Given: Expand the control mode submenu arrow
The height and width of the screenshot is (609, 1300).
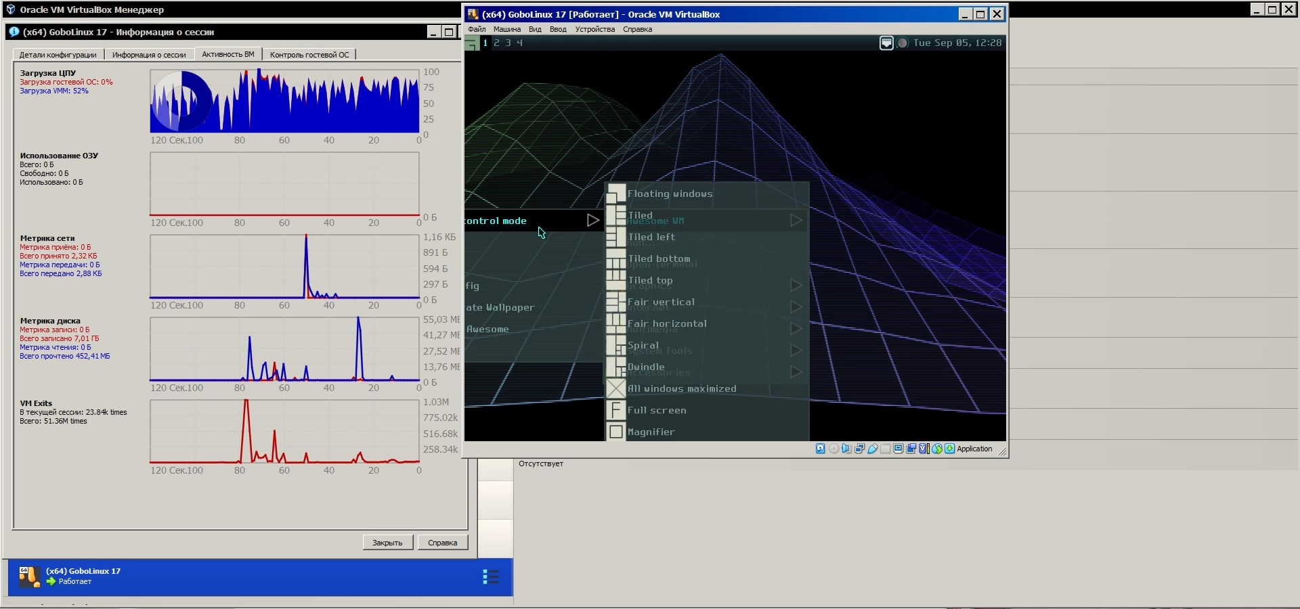Looking at the screenshot, I should click(592, 221).
